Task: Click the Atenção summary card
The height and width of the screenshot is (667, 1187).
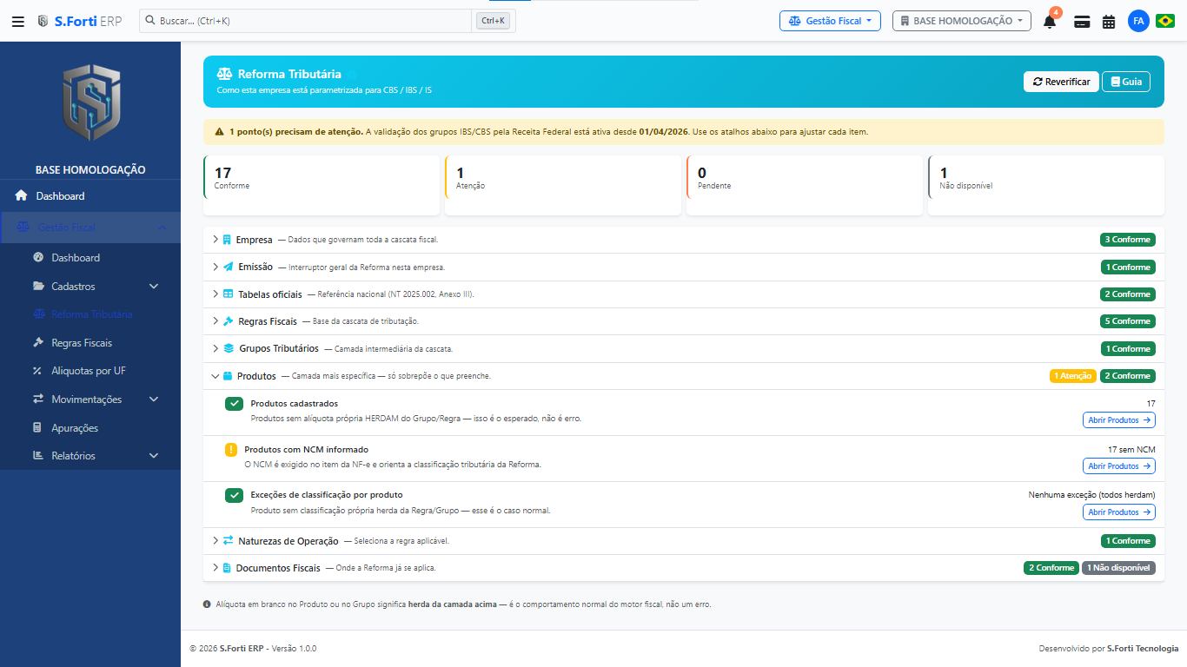Action: 563,185
